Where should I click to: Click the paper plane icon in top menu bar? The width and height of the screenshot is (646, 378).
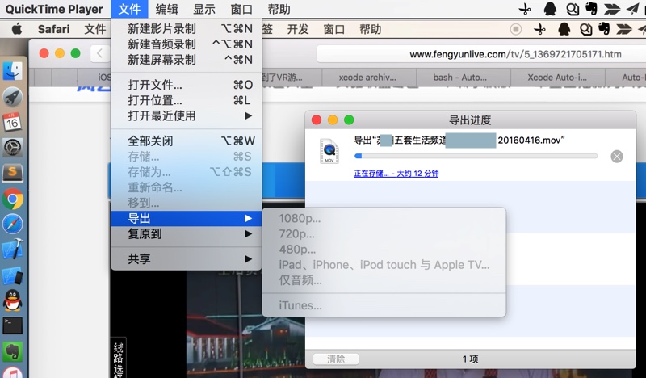[633, 9]
